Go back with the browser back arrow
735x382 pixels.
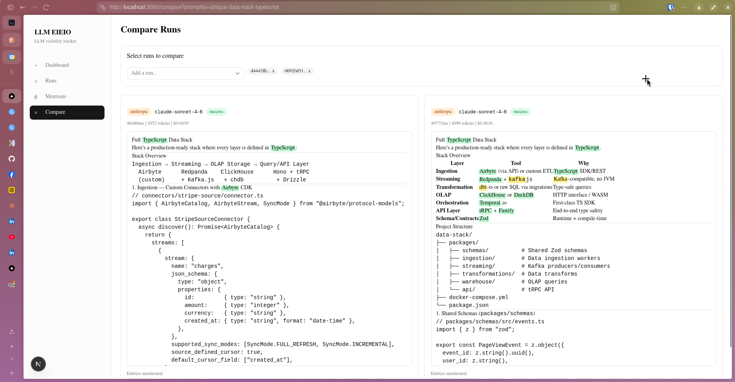pos(23,7)
